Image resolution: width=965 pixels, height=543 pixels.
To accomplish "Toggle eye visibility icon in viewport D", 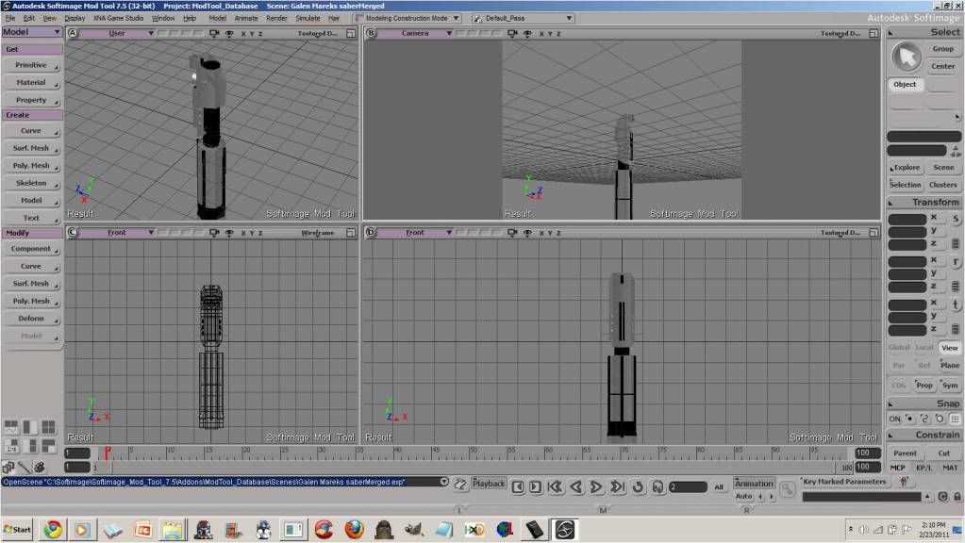I will (527, 233).
